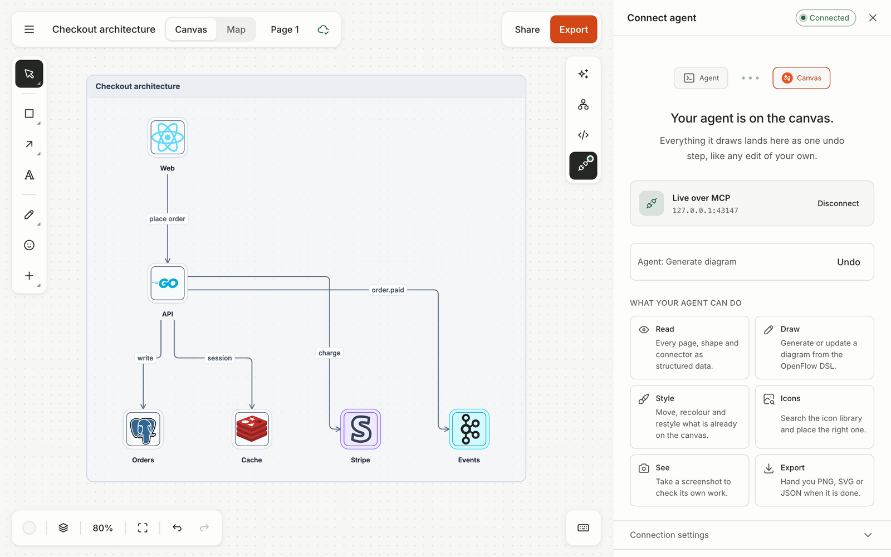Toggle the connect agent plug icon
This screenshot has height=557, width=891.
coord(583,166)
